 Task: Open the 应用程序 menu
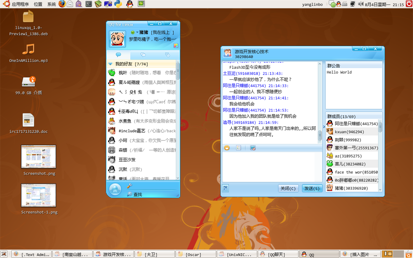[x=20, y=4]
